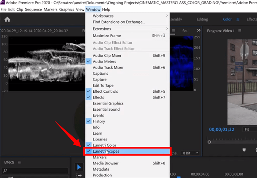257x178 pixels.
Task: Click the program monitor playhead scrubber
Action: (x=209, y=142)
